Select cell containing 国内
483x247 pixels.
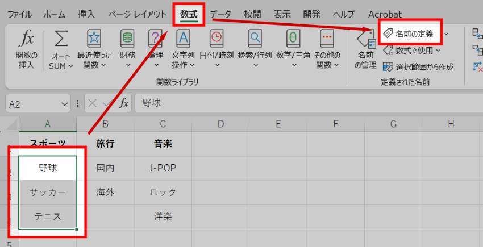(x=105, y=168)
